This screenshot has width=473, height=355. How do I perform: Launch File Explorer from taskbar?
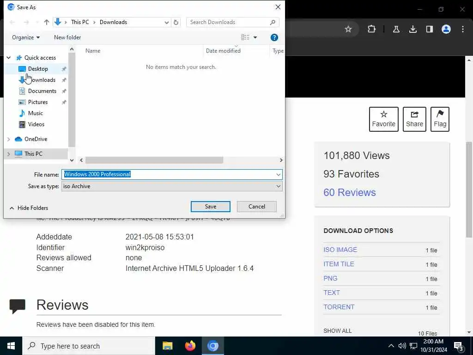click(167, 346)
